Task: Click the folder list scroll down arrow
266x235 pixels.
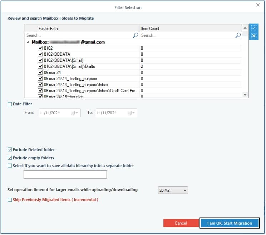Action: [x=245, y=95]
